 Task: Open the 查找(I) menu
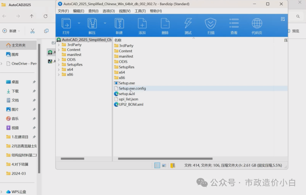pos(93,11)
